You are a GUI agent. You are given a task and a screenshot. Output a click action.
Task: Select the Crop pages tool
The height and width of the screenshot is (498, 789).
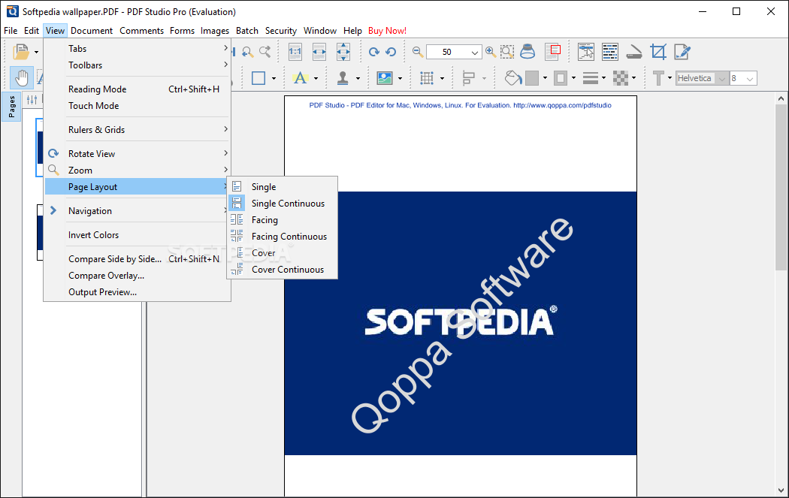[x=658, y=52]
